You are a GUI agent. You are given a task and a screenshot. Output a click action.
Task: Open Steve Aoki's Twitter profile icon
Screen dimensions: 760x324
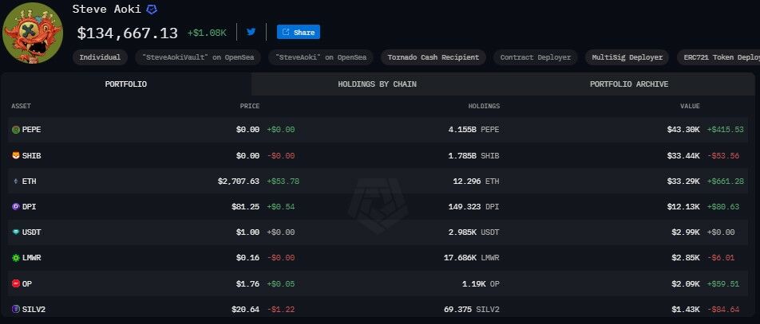251,32
